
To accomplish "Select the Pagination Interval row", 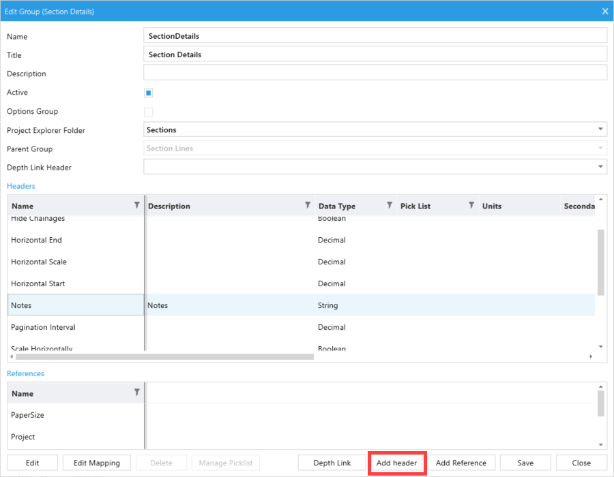I will click(301, 327).
